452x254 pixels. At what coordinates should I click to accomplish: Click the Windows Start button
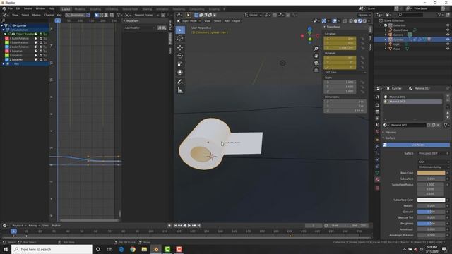click(x=6, y=249)
